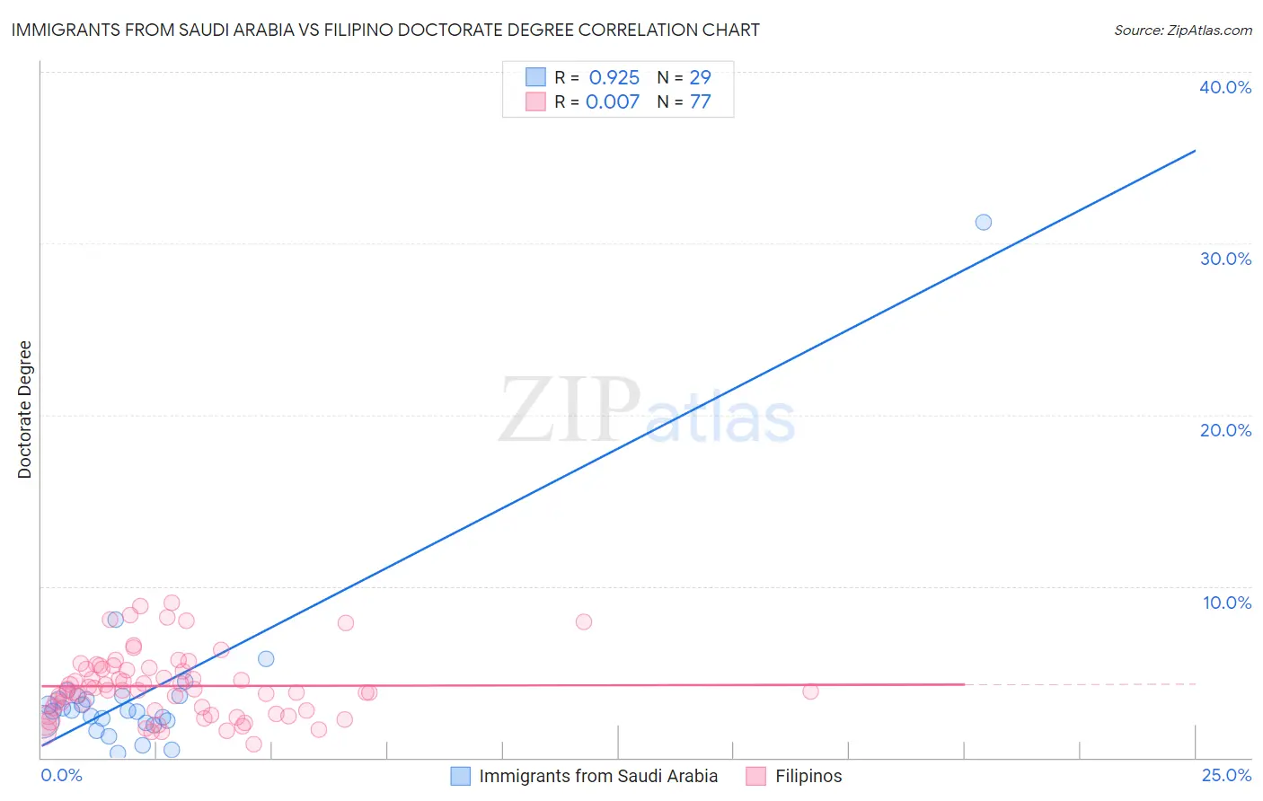1263x801 pixels.
Task: Click the blue point near 5% x at 6%
Action: point(266,658)
